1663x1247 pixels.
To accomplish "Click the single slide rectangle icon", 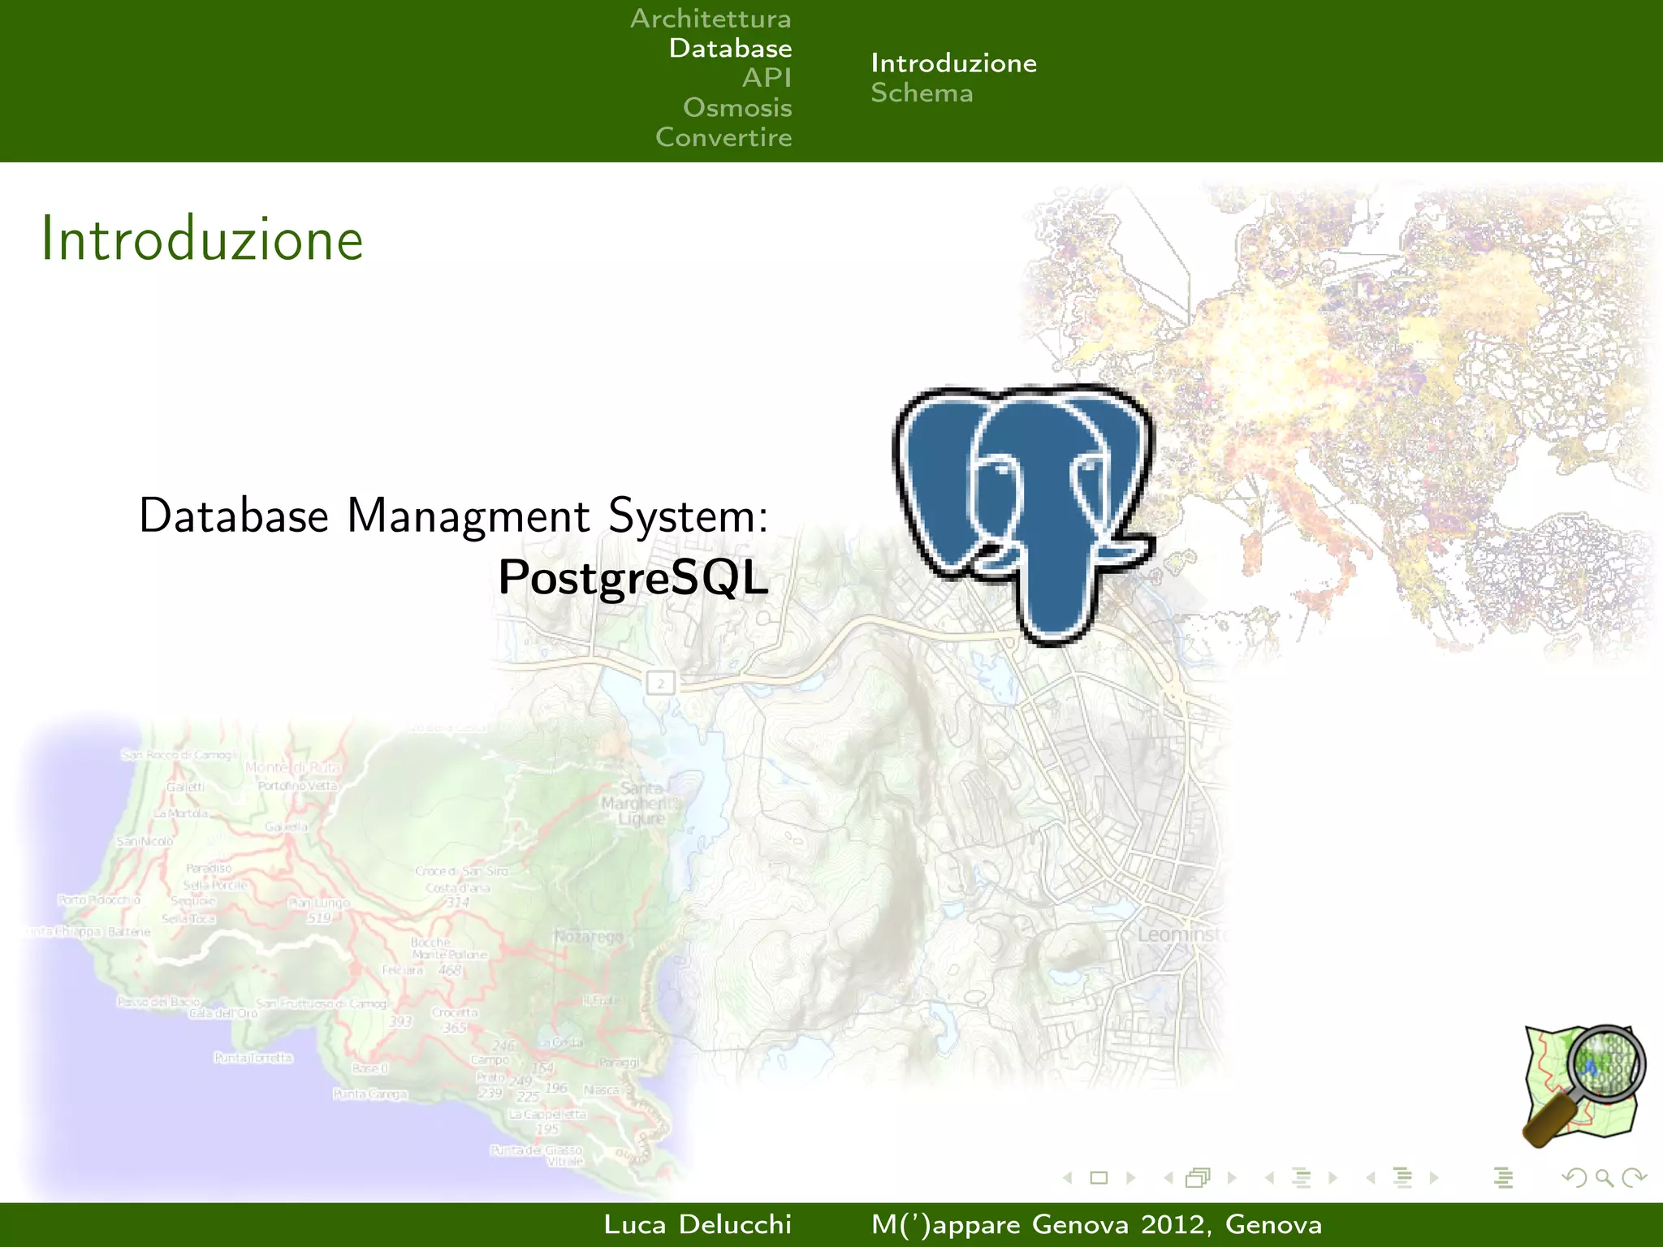I will (1099, 1177).
